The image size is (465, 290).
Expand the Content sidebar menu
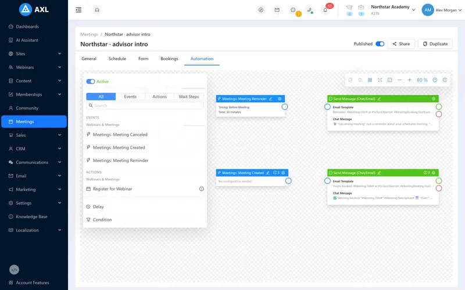tap(34, 81)
